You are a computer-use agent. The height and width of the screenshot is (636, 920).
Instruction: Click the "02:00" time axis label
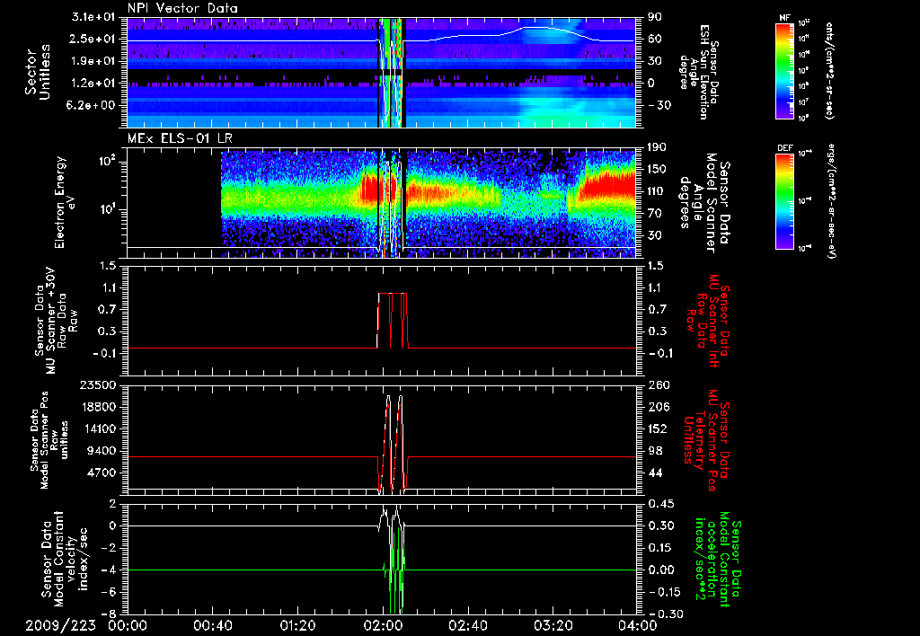[x=383, y=625]
